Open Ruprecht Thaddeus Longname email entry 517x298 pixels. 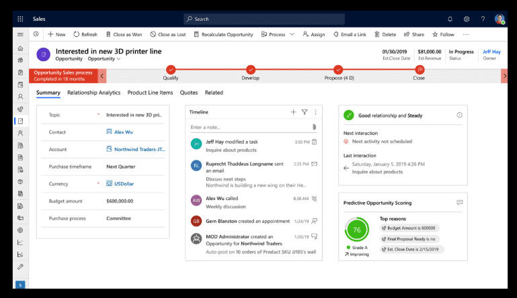point(254,175)
